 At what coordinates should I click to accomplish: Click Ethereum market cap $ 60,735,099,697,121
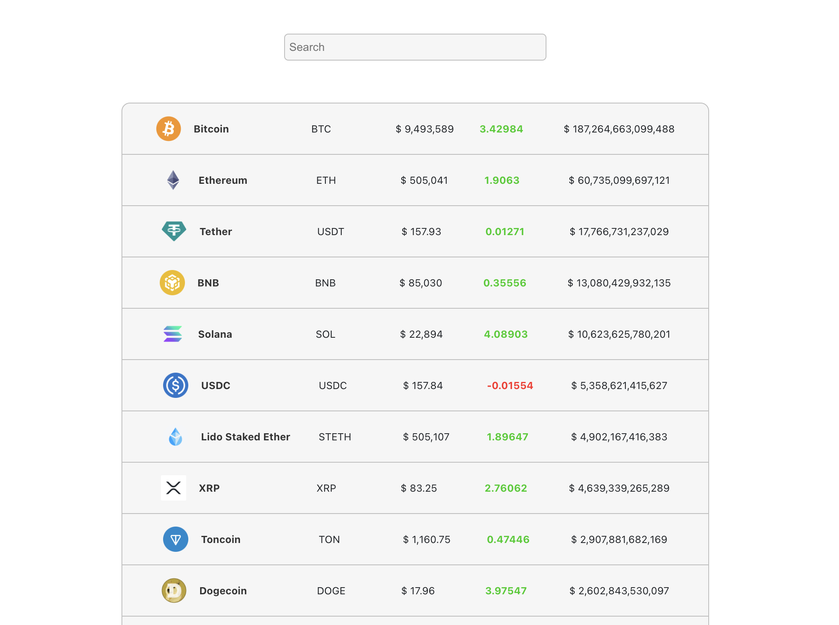coord(619,180)
